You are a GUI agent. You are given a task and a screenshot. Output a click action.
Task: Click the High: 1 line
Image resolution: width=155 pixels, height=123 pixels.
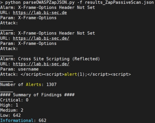pyautogui.click(x=9, y=105)
